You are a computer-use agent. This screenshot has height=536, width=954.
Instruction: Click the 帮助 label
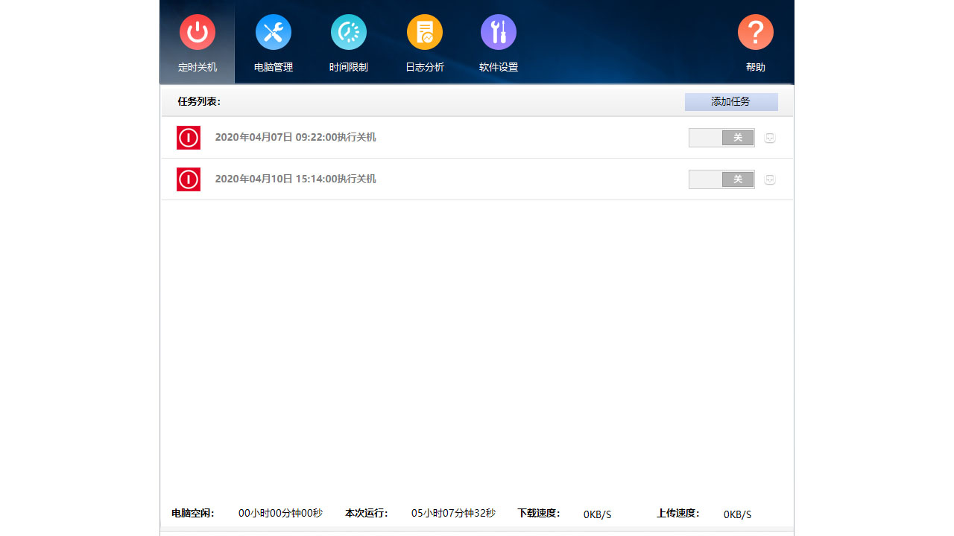pyautogui.click(x=755, y=66)
